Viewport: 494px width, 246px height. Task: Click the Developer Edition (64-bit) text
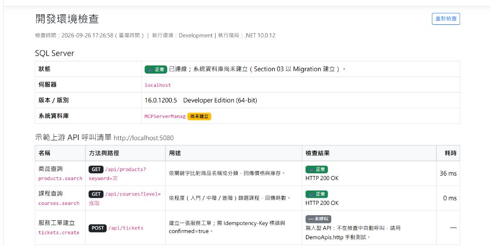point(220,100)
